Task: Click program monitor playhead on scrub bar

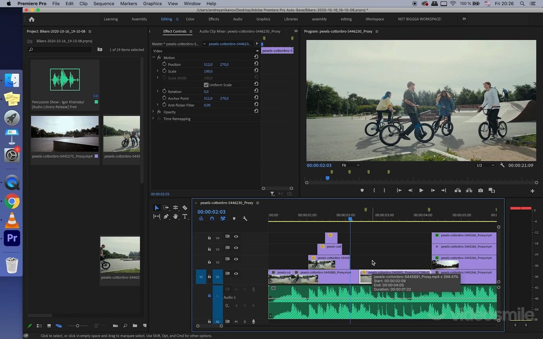Action: [327, 178]
